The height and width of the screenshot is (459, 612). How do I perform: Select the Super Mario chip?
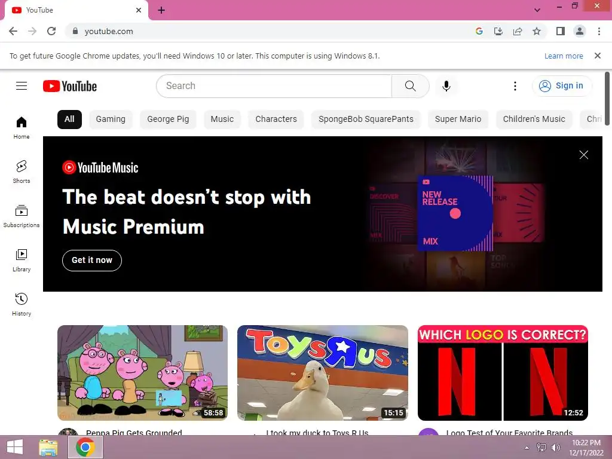click(x=458, y=120)
